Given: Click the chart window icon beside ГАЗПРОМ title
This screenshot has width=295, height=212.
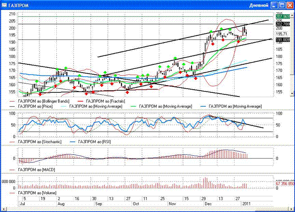Looking at the screenshot, I should (4, 5).
